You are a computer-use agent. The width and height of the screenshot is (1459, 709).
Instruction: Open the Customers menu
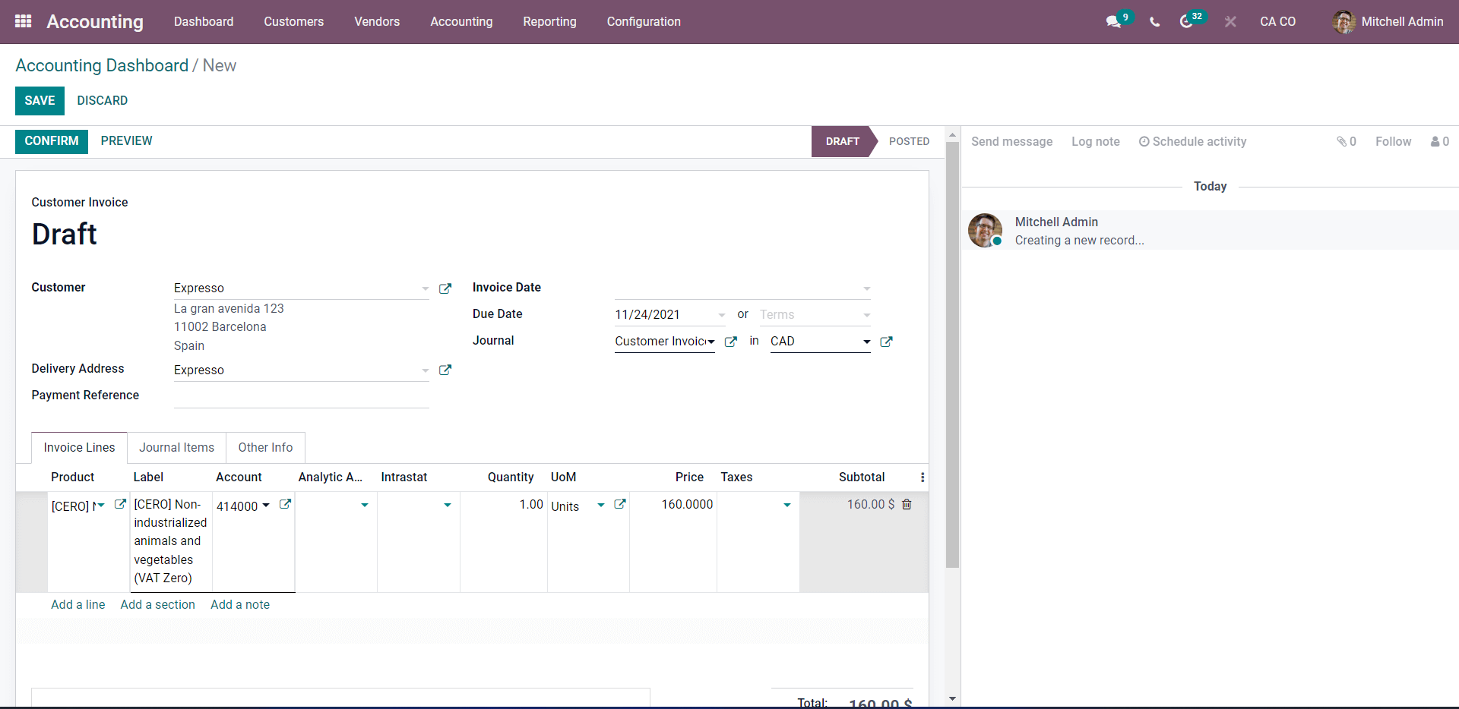[x=294, y=21]
